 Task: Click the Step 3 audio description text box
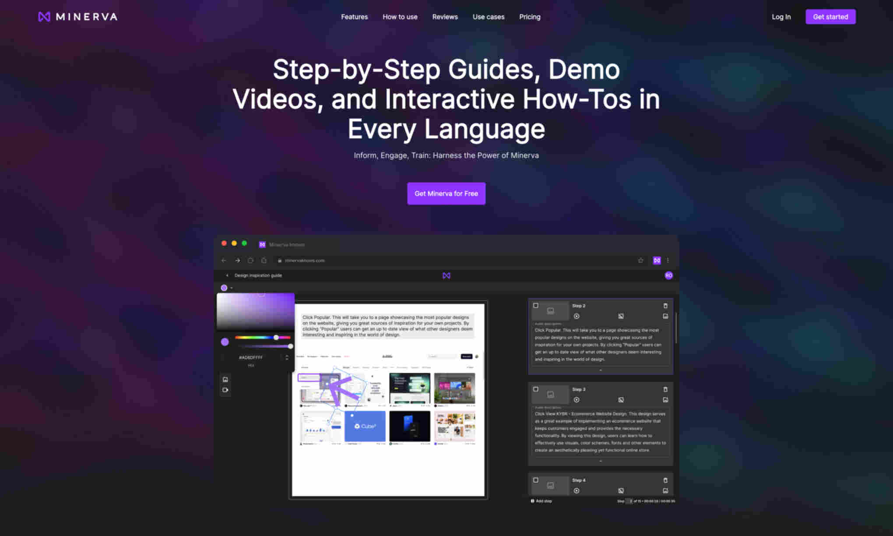pyautogui.click(x=600, y=432)
